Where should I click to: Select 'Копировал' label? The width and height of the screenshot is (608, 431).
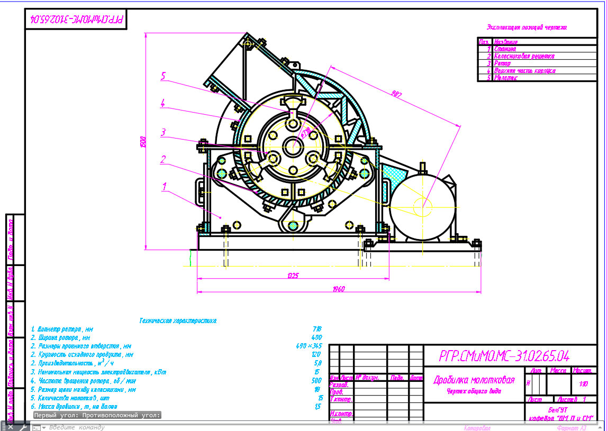(x=477, y=428)
